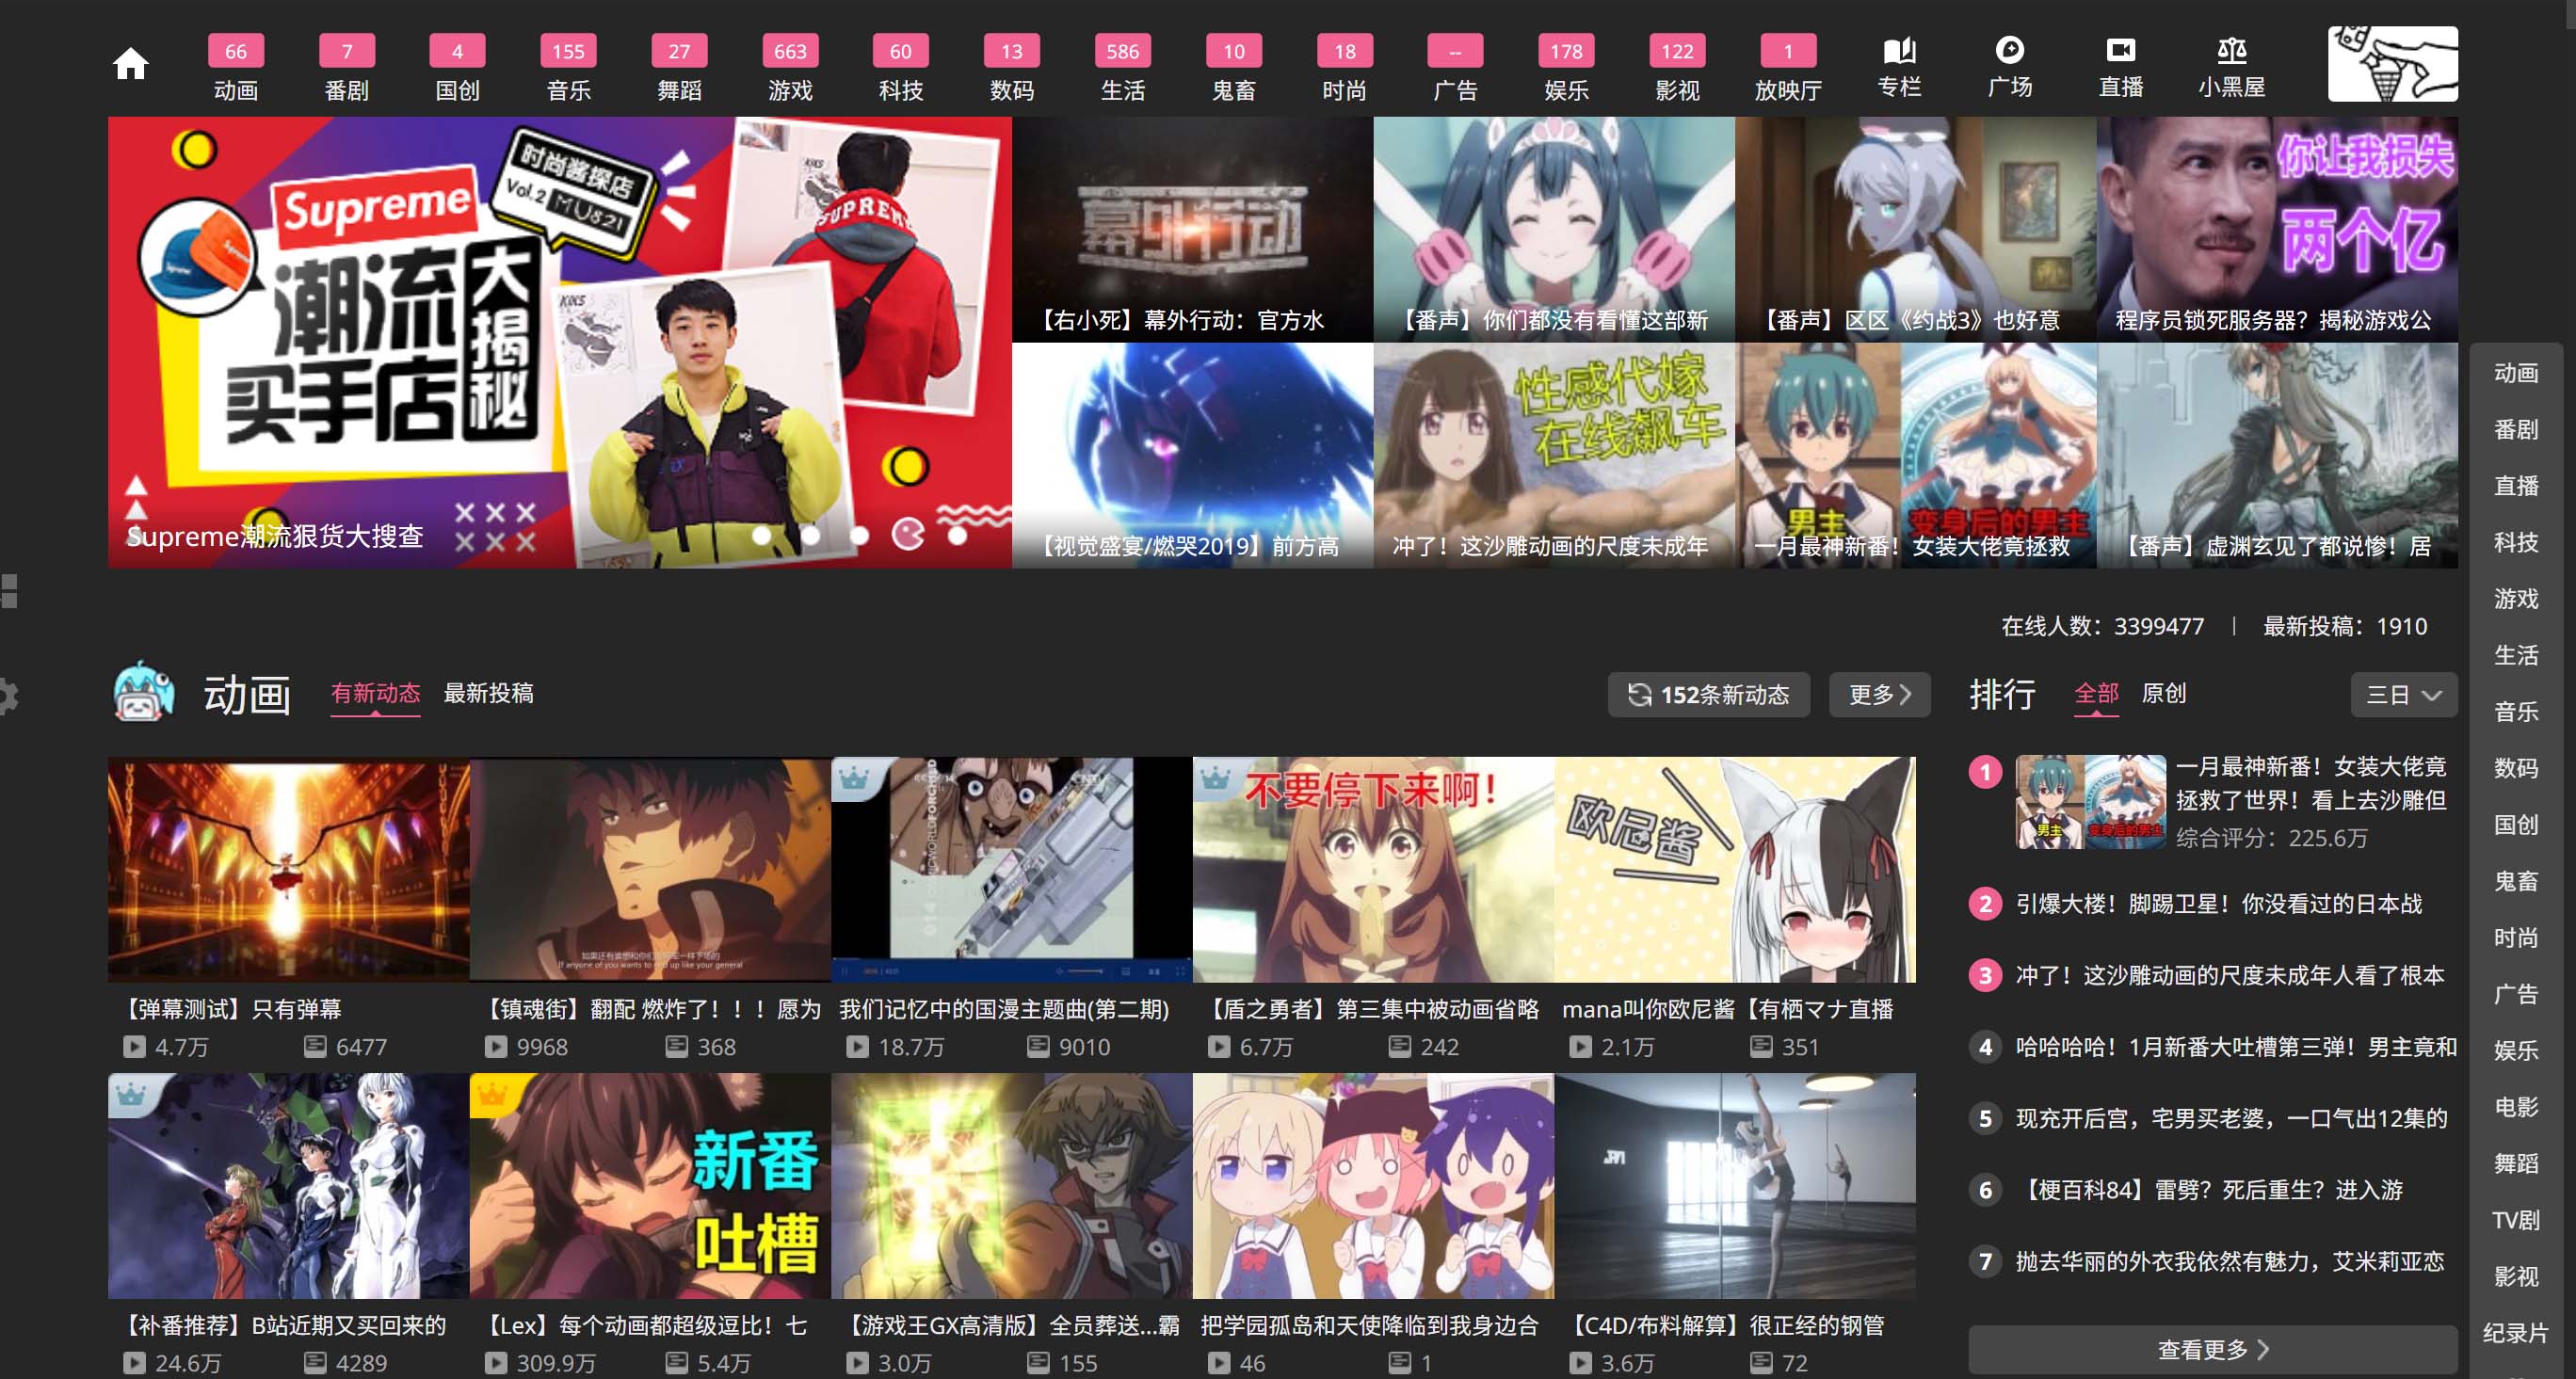Click the 动画 section mascot TV icon
Screen dimensions: 2576x1379
(144, 692)
